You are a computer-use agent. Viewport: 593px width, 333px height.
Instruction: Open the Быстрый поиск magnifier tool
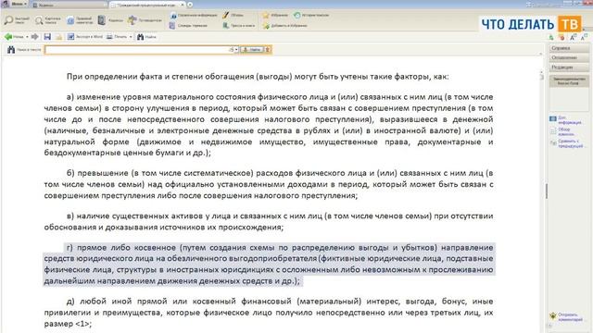(17, 20)
